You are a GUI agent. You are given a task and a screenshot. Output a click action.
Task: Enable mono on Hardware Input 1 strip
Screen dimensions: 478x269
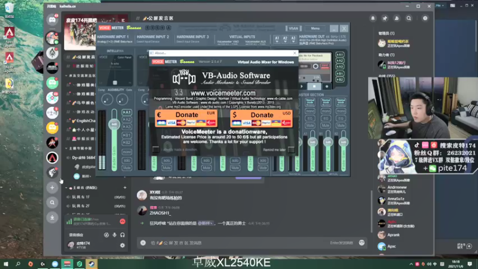pos(127,152)
